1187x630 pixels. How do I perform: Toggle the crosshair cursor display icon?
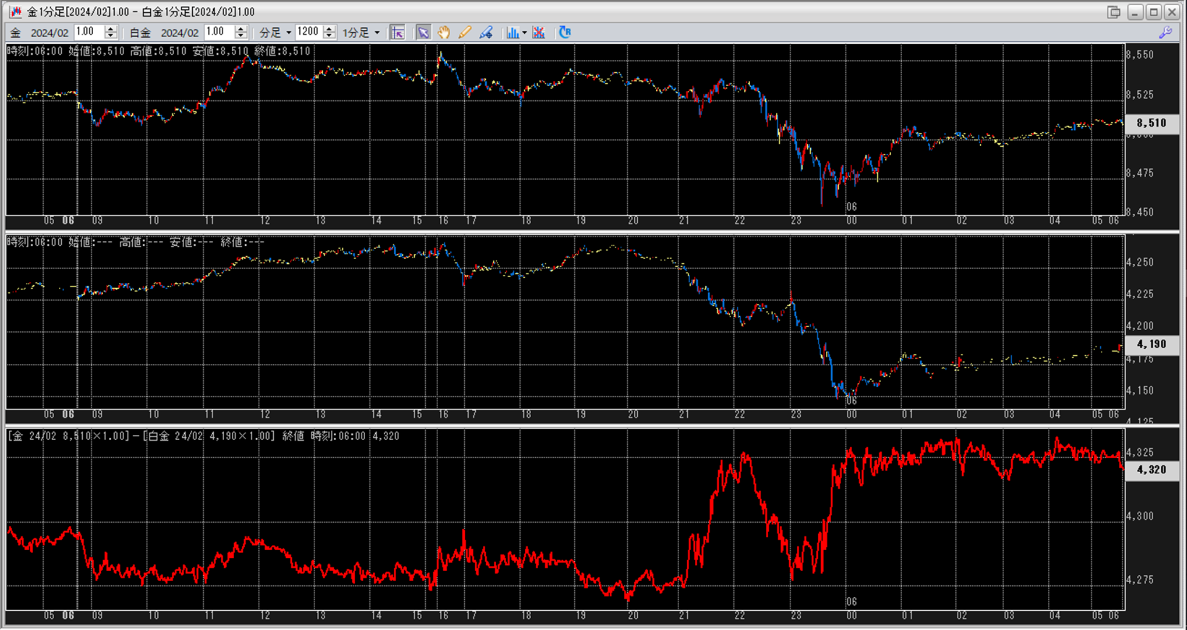click(397, 33)
